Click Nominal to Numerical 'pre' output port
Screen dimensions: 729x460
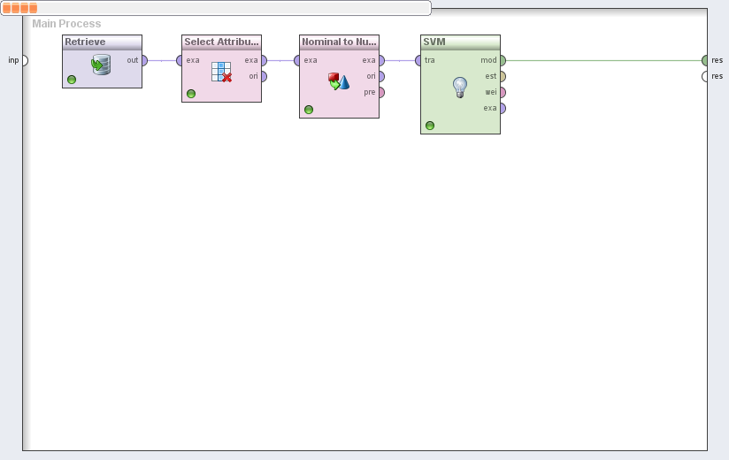click(x=381, y=92)
